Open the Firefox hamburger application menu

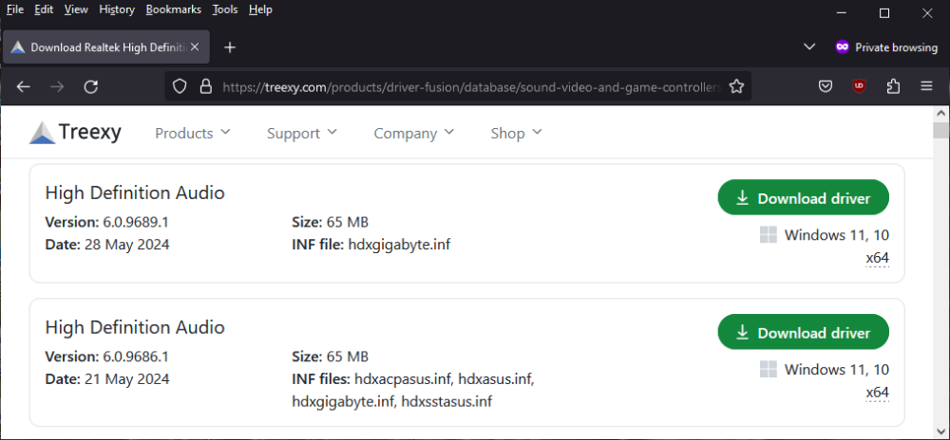coord(926,86)
